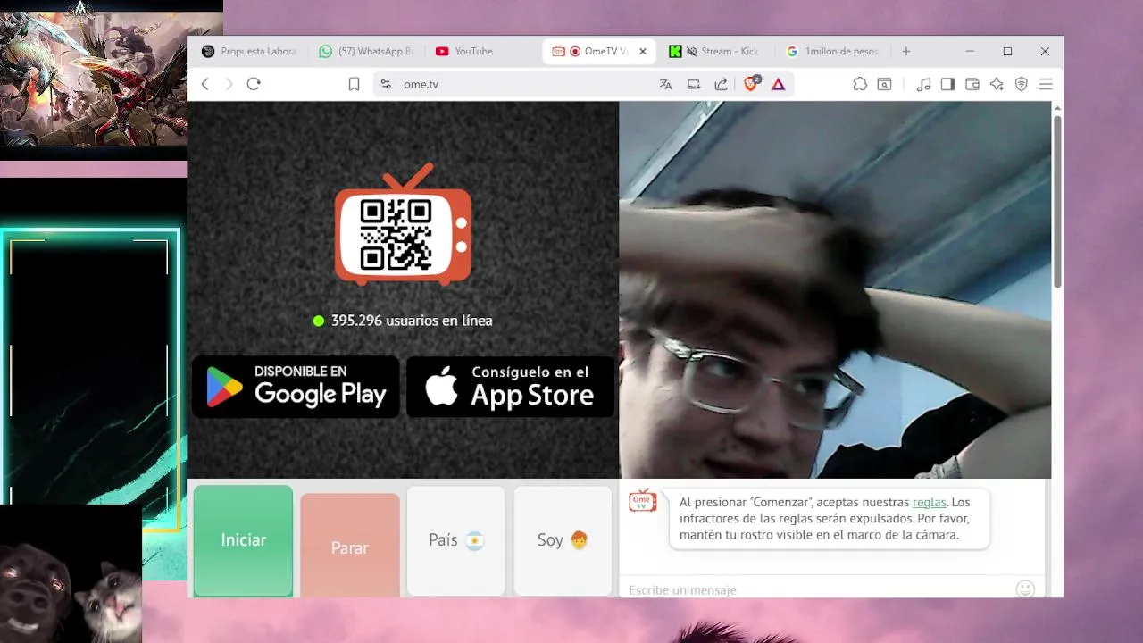Close the OmeTV tab
The height and width of the screenshot is (643, 1143).
642,51
